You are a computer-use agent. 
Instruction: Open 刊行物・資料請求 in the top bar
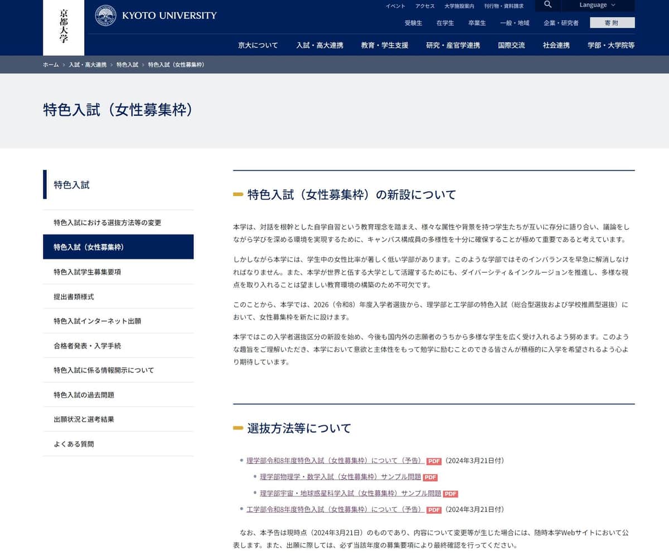click(x=503, y=6)
